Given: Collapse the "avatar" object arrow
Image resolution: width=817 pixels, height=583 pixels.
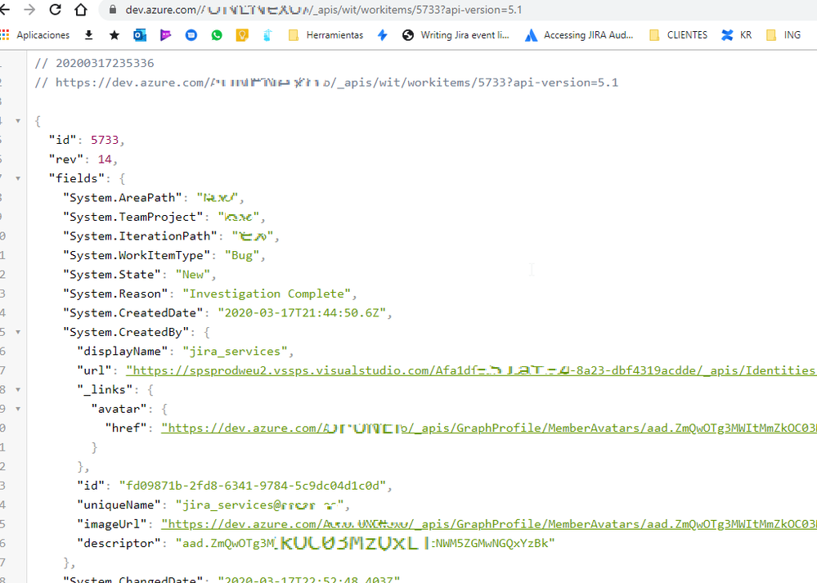Looking at the screenshot, I should [x=18, y=409].
